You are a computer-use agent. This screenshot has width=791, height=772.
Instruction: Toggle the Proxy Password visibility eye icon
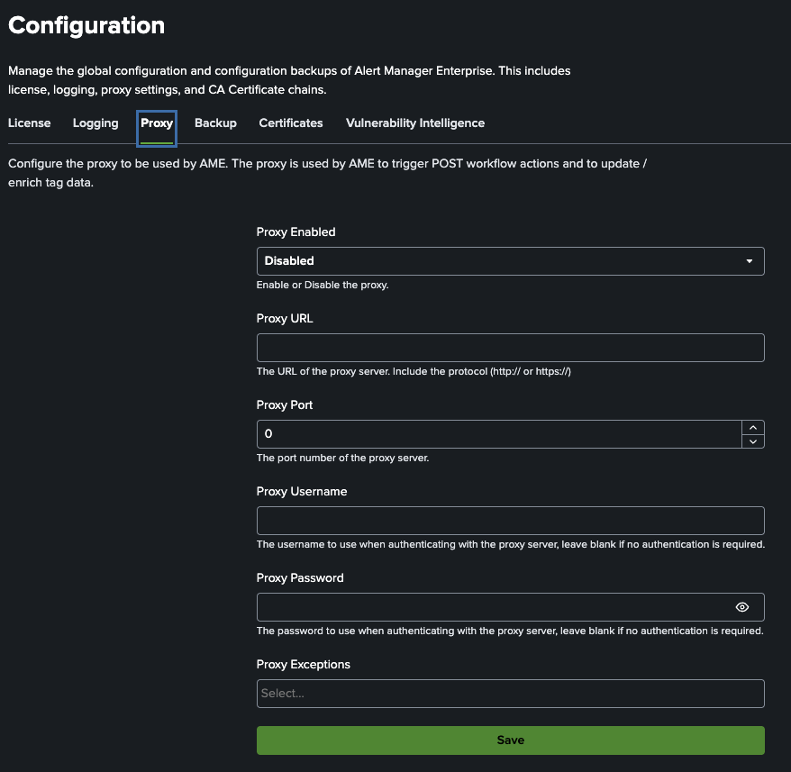click(x=741, y=606)
